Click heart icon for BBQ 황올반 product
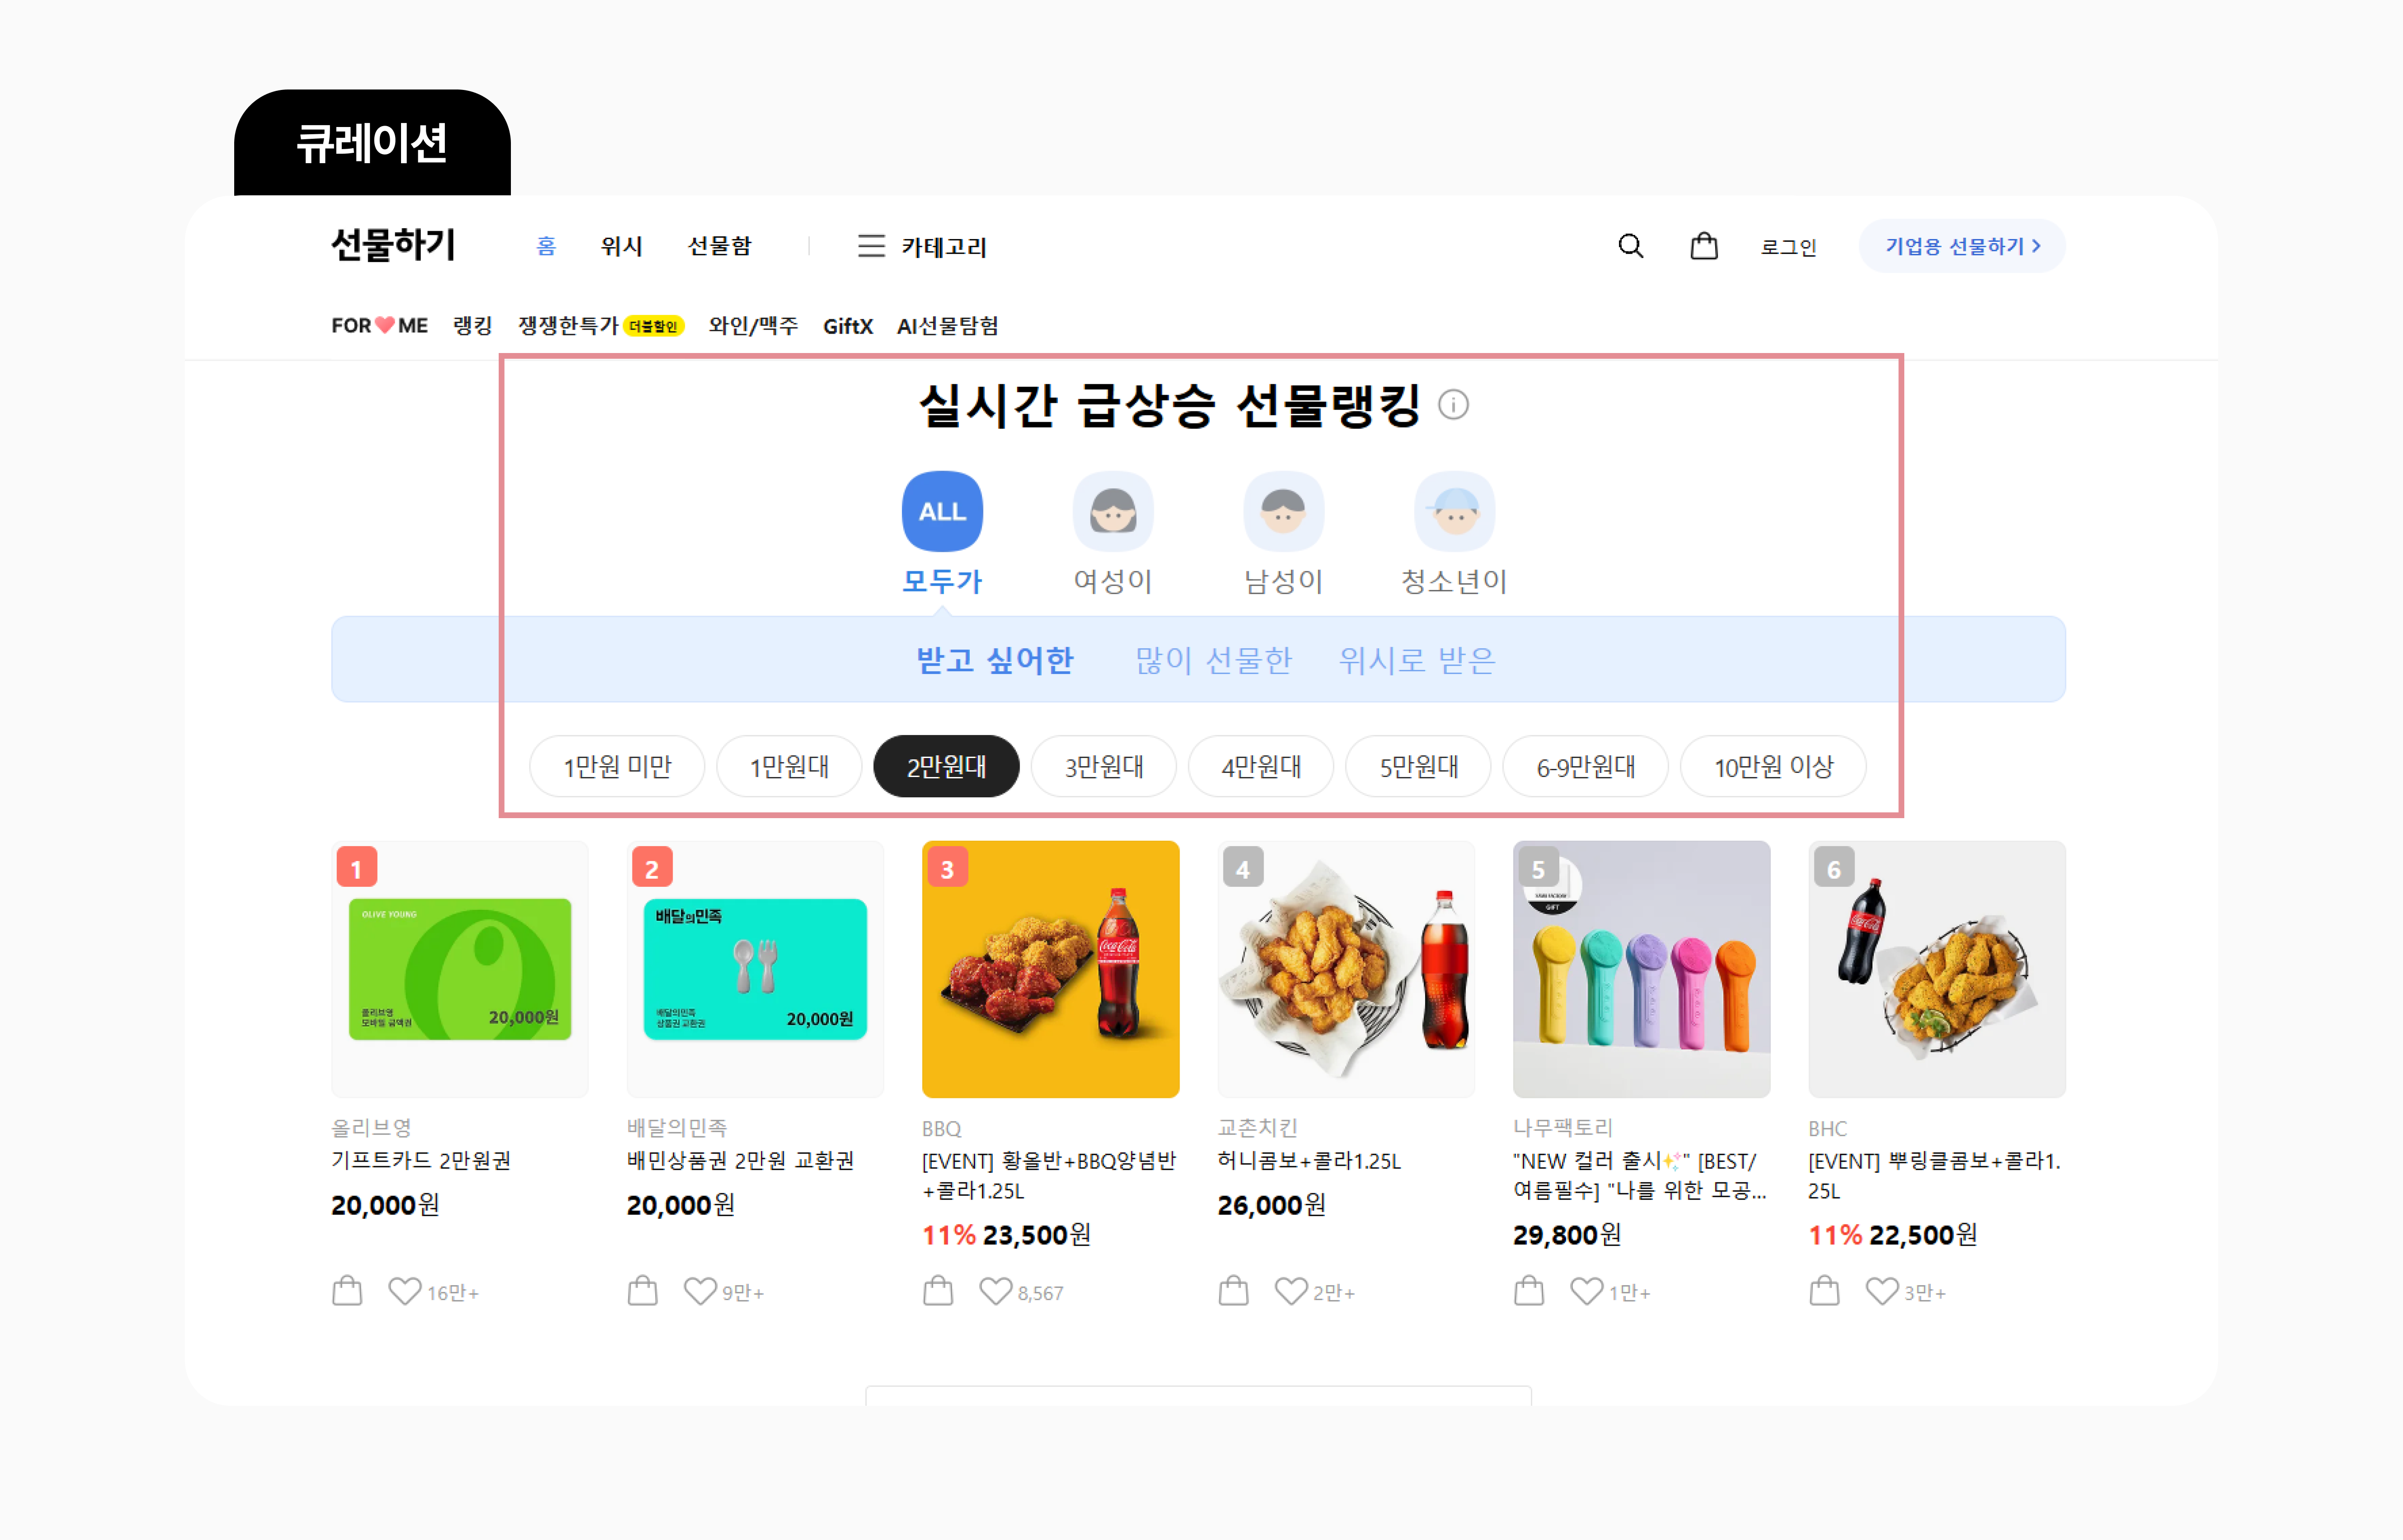The image size is (2403, 1540). 996,1291
